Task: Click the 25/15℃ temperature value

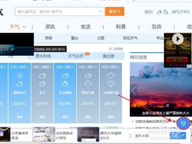Action: click(x=88, y=103)
